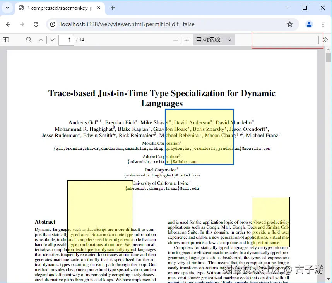This screenshot has height=283, width=332.
Task: Open Chrome three-dot menu
Action: click(x=323, y=24)
